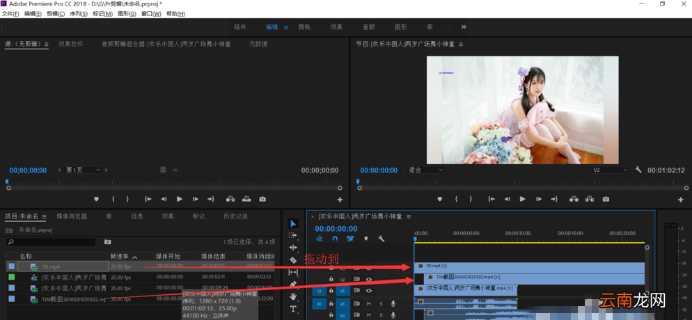Open the timeline sequence panel menu icon
The width and height of the screenshot is (692, 320).
click(409, 216)
